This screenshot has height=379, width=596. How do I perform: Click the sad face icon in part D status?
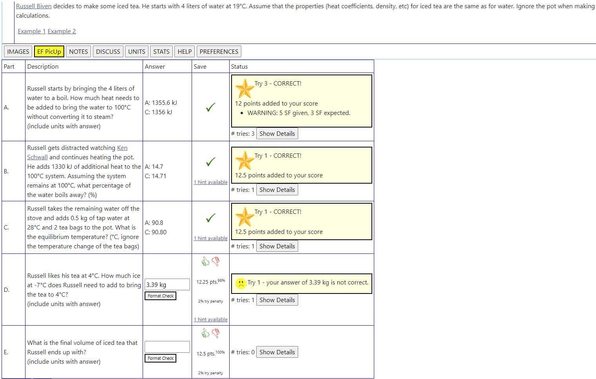pos(240,283)
